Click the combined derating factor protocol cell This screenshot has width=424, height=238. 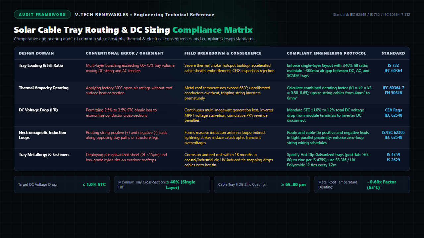[329, 93]
